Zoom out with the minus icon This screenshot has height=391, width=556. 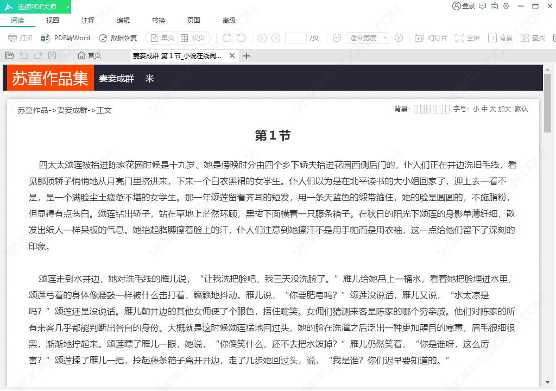337,38
